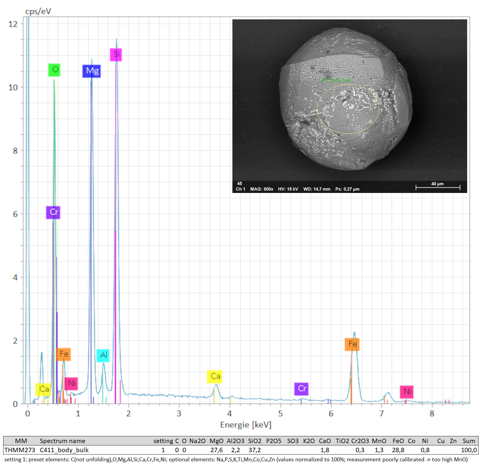Click the purple Cr label near 5.4 keV
Image resolution: width=483 pixels, height=468 pixels.
(301, 389)
